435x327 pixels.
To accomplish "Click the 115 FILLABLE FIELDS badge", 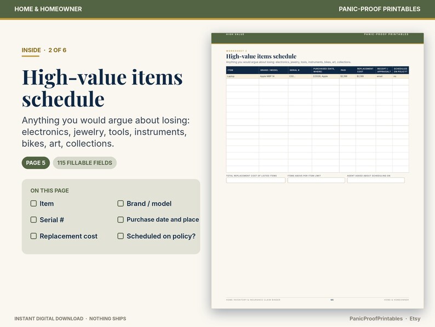I will tap(84, 163).
